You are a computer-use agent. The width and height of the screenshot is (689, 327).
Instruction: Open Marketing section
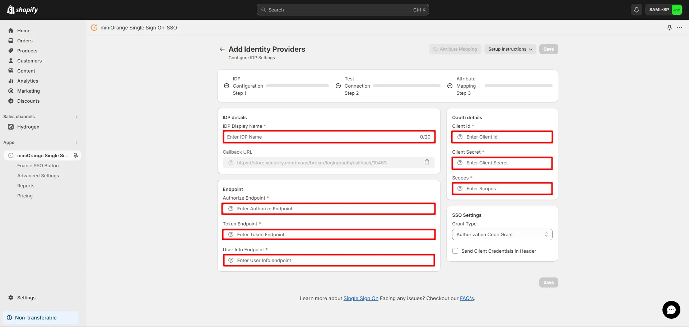[28, 91]
